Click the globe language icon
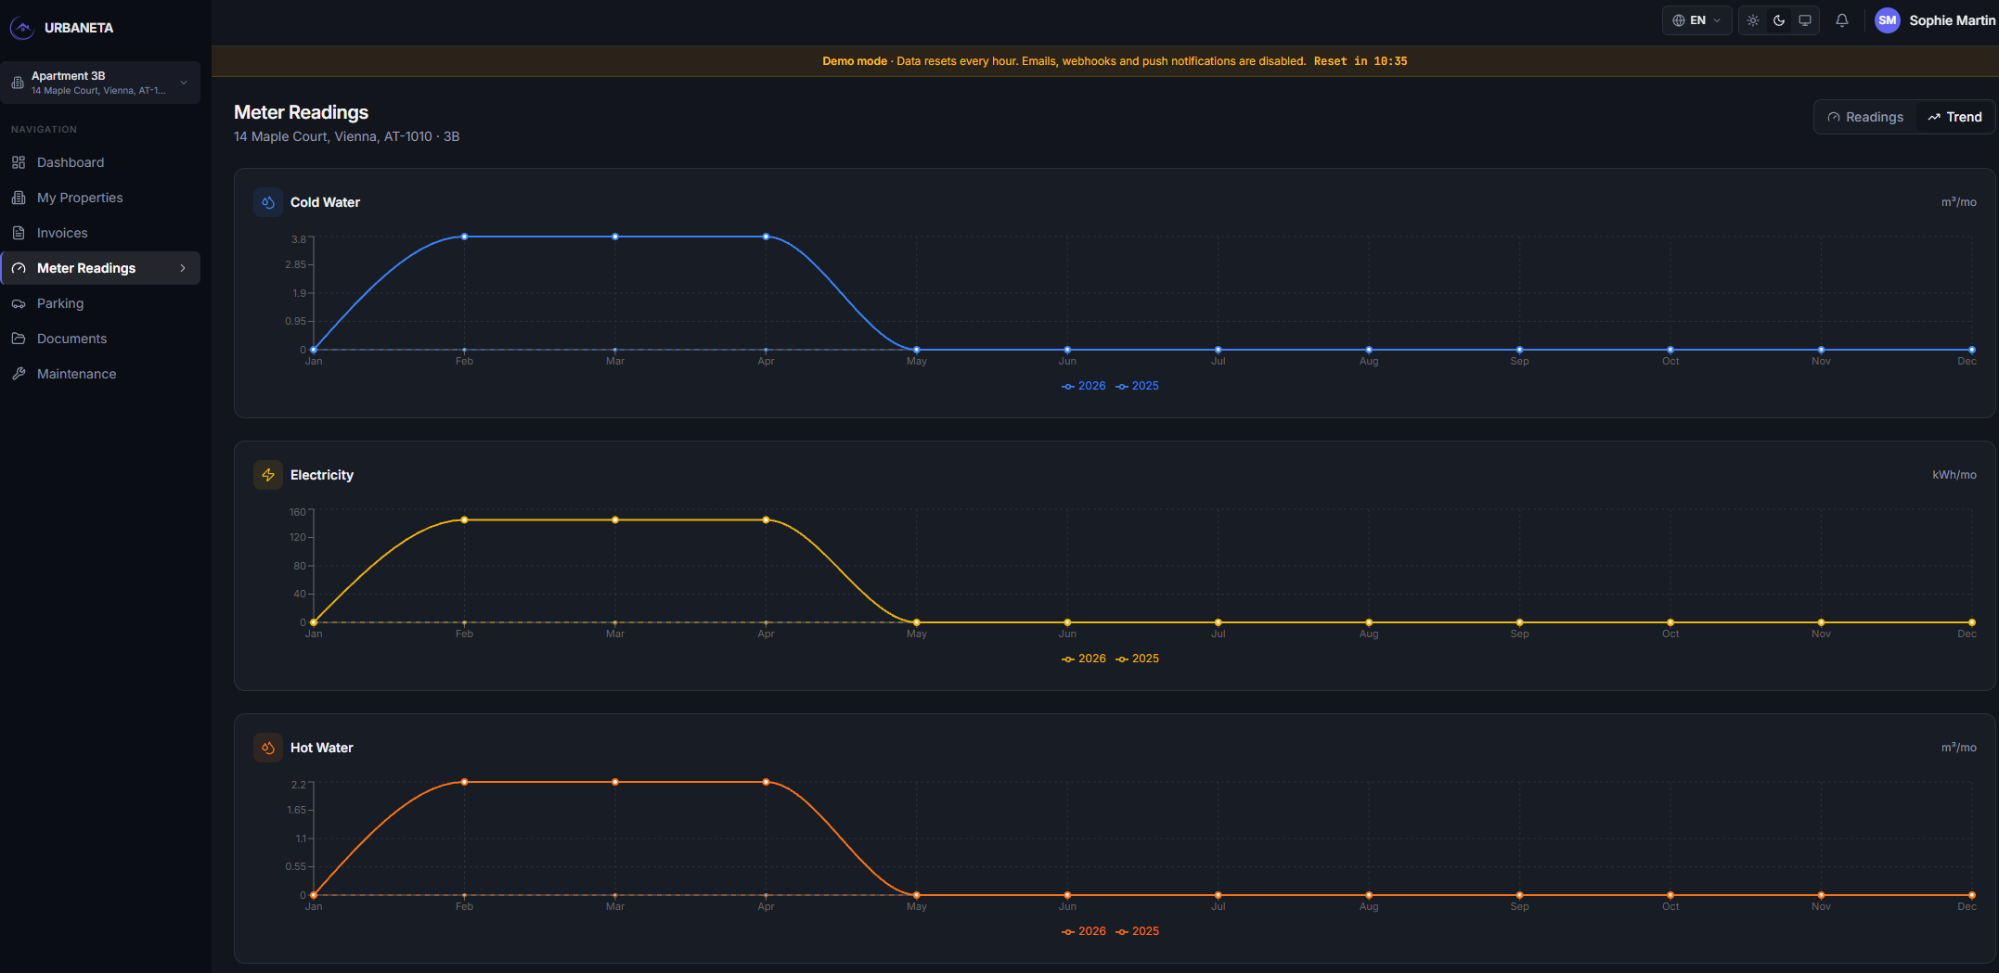The width and height of the screenshot is (1999, 973). coord(1678,20)
